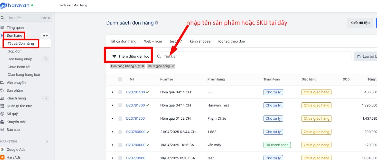This screenshot has width=377, height=160.
Task: Expand order row D23781300 details
Action: pyautogui.click(x=112, y=105)
